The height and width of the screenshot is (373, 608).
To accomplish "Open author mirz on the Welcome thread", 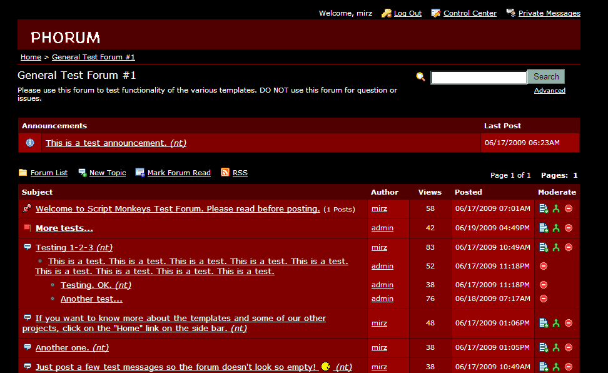I will point(379,208).
